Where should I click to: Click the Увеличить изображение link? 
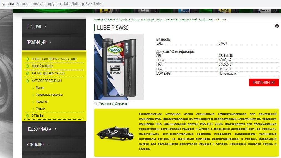point(113,104)
